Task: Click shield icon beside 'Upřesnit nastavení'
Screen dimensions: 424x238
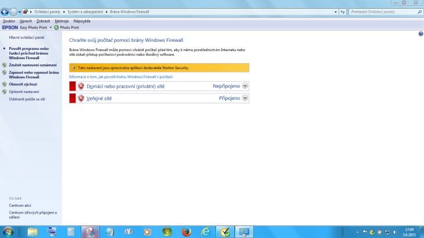Action: point(4,92)
